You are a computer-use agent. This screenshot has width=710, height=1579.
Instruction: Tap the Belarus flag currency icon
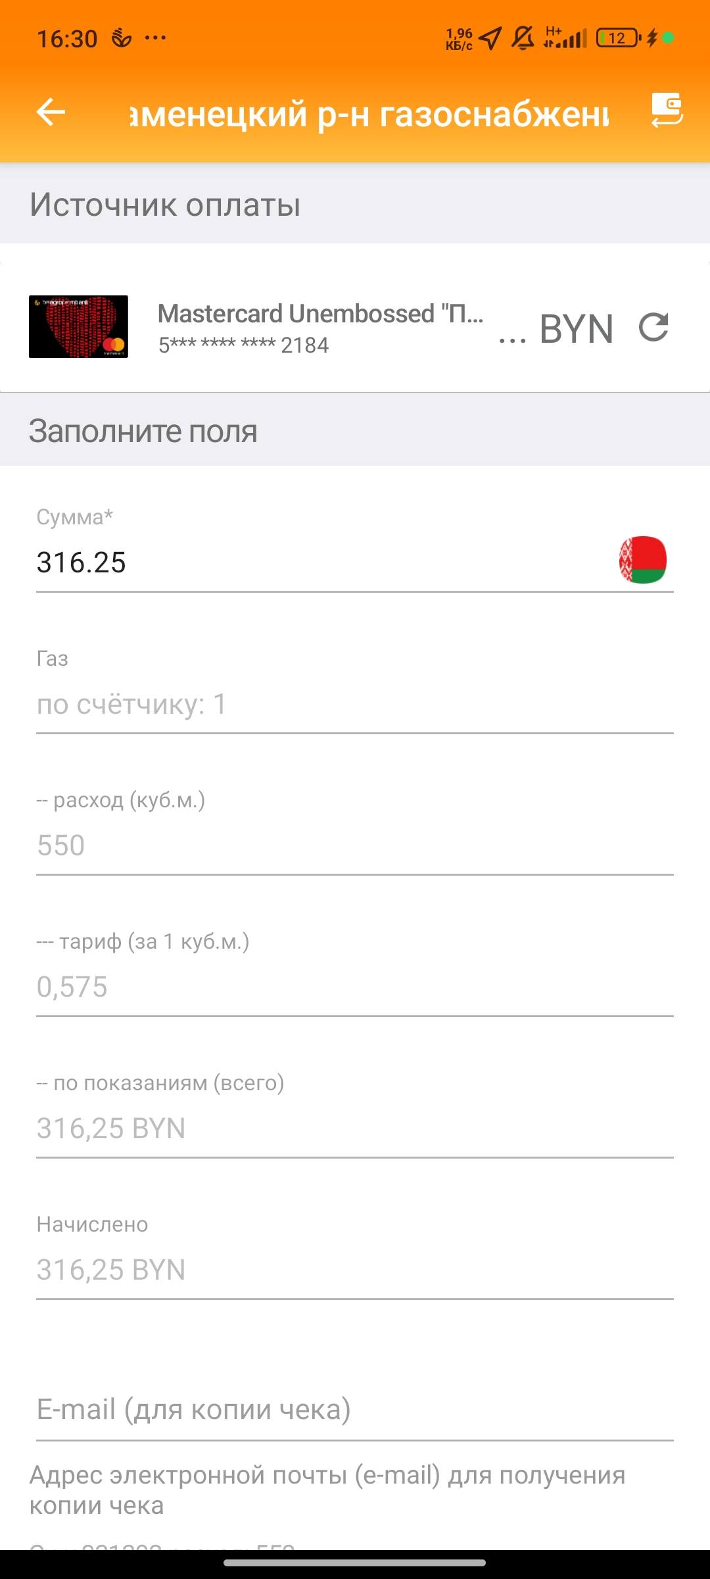[x=642, y=560]
